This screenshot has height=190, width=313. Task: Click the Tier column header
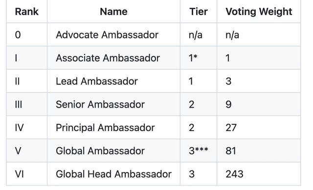pos(199,12)
